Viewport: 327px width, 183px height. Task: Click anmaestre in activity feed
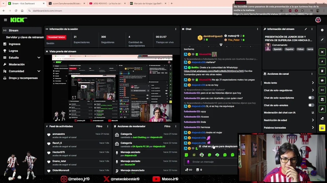pos(59,134)
